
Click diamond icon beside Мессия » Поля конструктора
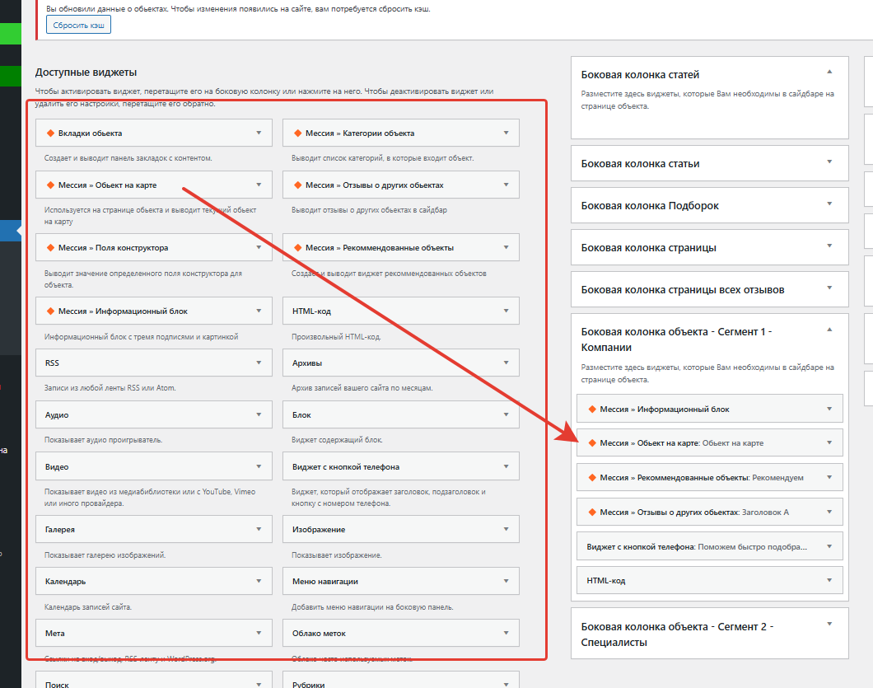pos(50,247)
